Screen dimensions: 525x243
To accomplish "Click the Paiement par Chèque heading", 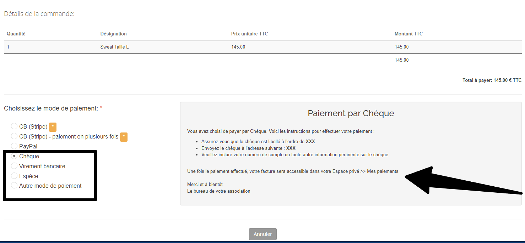I will [351, 113].
